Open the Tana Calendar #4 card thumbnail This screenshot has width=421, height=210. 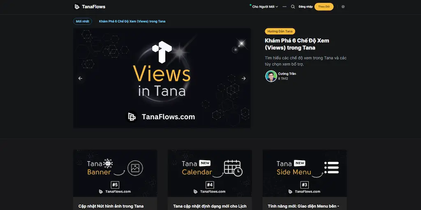[x=210, y=173]
